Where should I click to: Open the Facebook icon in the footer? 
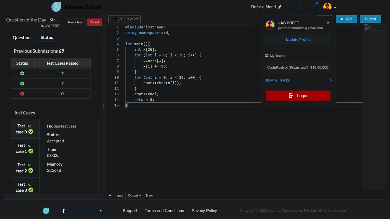point(63,211)
